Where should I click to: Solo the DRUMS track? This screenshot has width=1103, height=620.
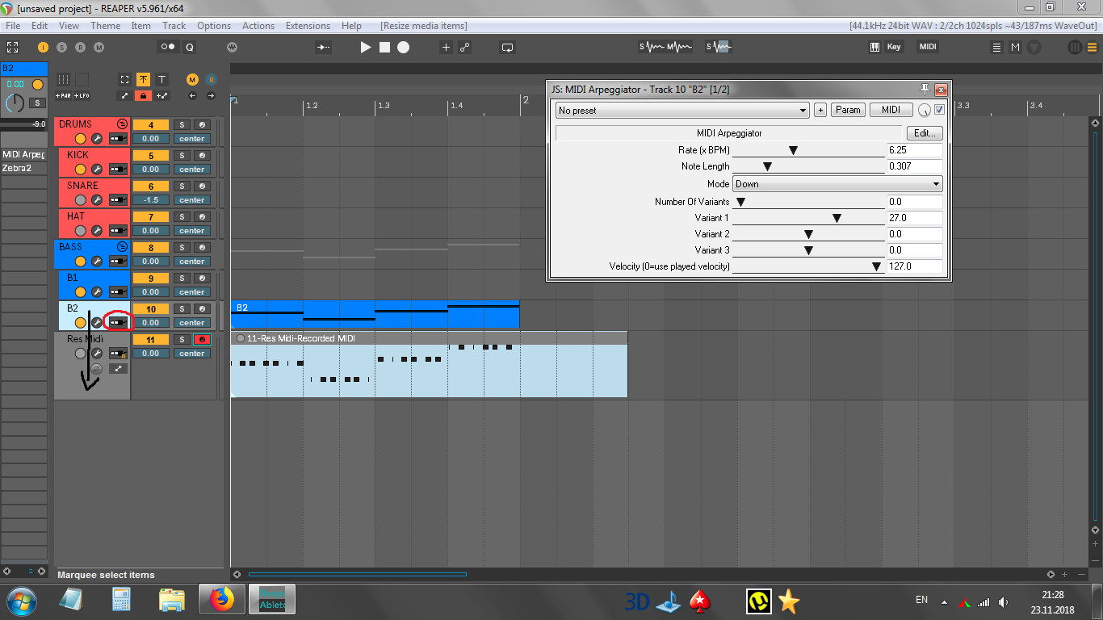(x=182, y=124)
